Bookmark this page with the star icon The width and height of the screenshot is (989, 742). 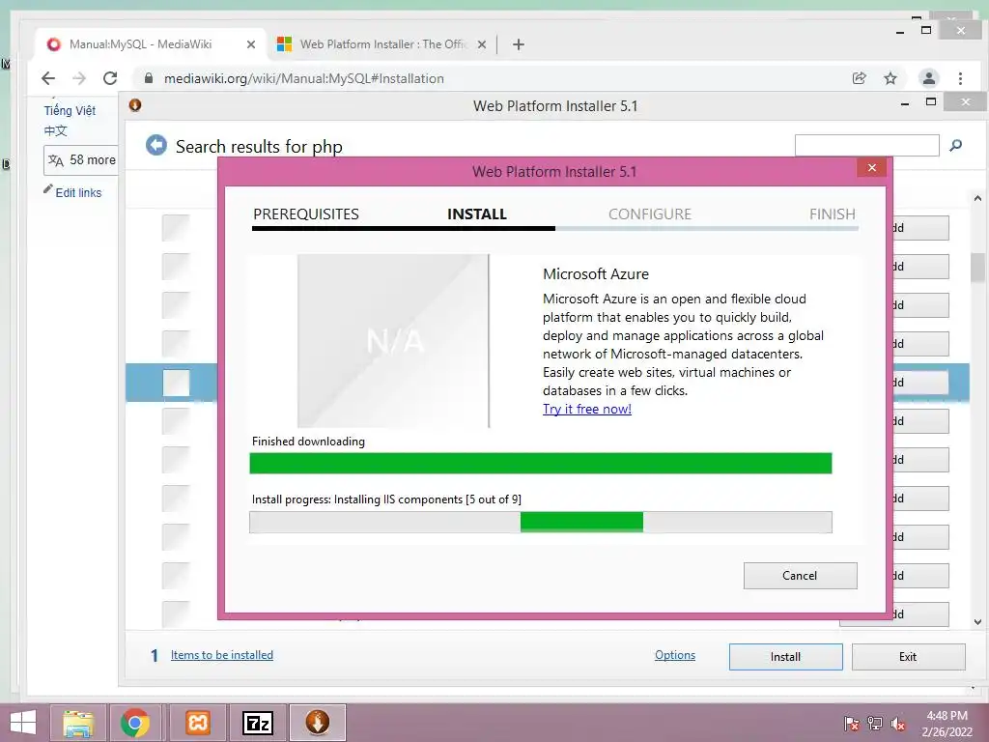890,78
